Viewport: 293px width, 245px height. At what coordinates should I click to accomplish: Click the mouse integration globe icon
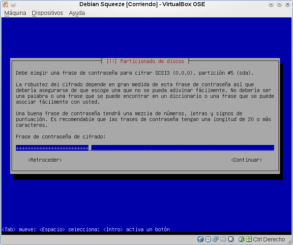point(241,239)
